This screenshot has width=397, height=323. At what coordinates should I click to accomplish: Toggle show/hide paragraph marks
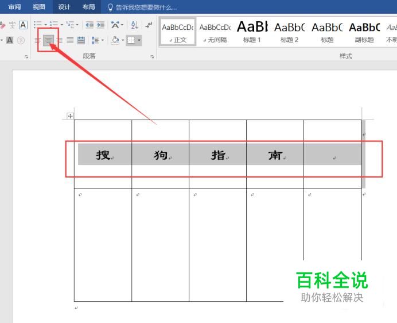coord(149,25)
